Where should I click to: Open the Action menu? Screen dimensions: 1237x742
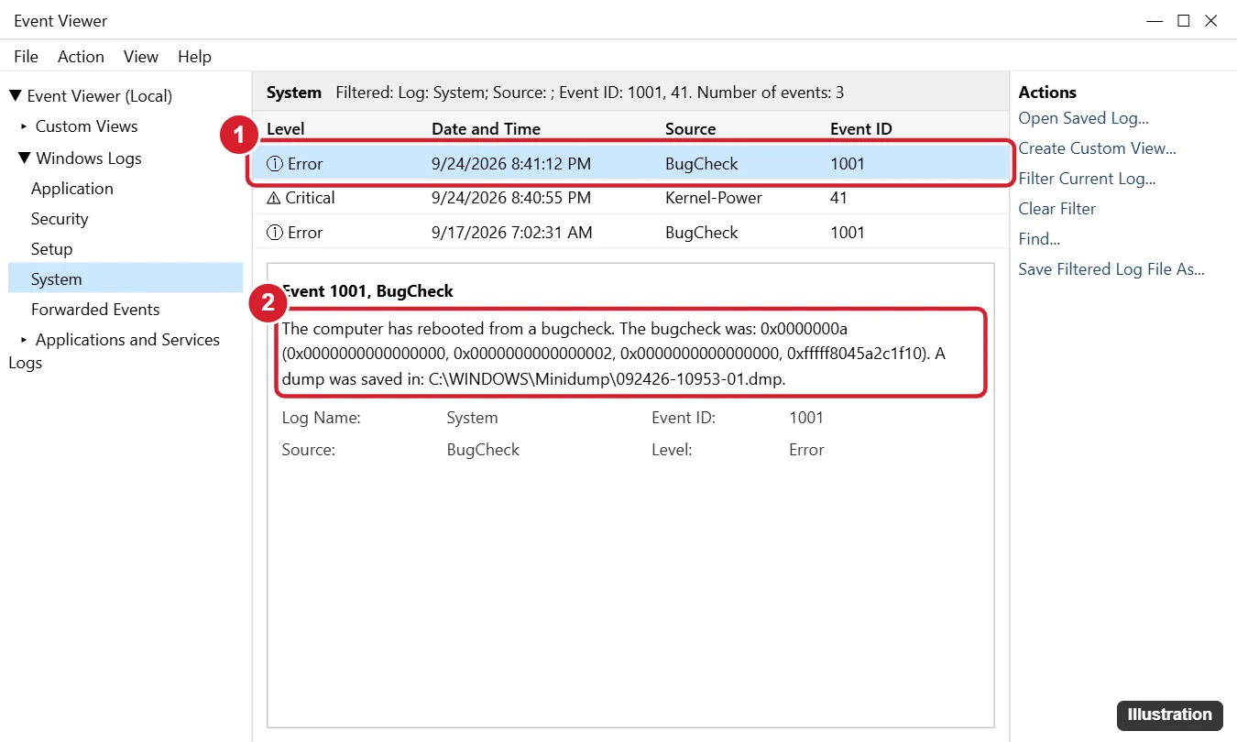tap(81, 57)
